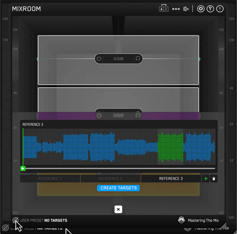Solo the 0.0dB band with headphones icon

[138, 59]
